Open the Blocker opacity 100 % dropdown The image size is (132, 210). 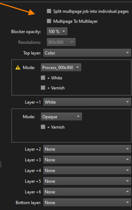coord(57,31)
